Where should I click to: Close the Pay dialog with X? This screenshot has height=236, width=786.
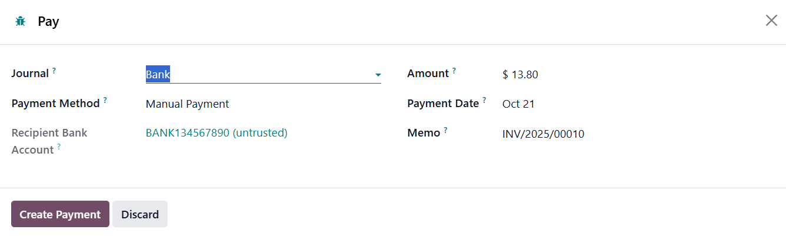click(x=771, y=21)
